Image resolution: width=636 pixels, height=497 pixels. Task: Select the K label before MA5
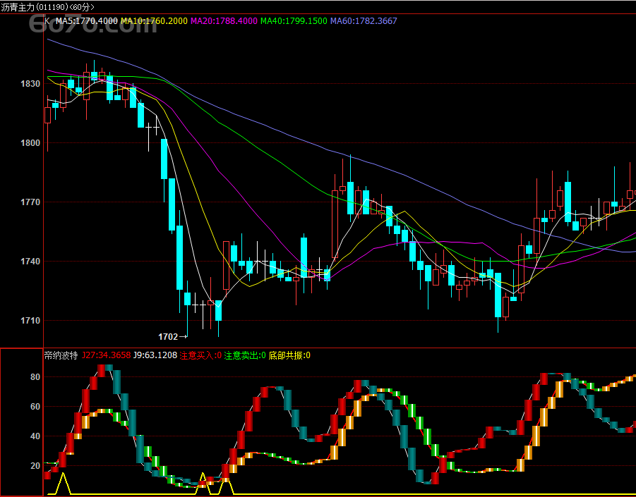tap(47, 21)
